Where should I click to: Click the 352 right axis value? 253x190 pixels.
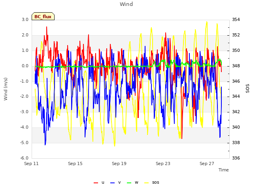pos(236,35)
